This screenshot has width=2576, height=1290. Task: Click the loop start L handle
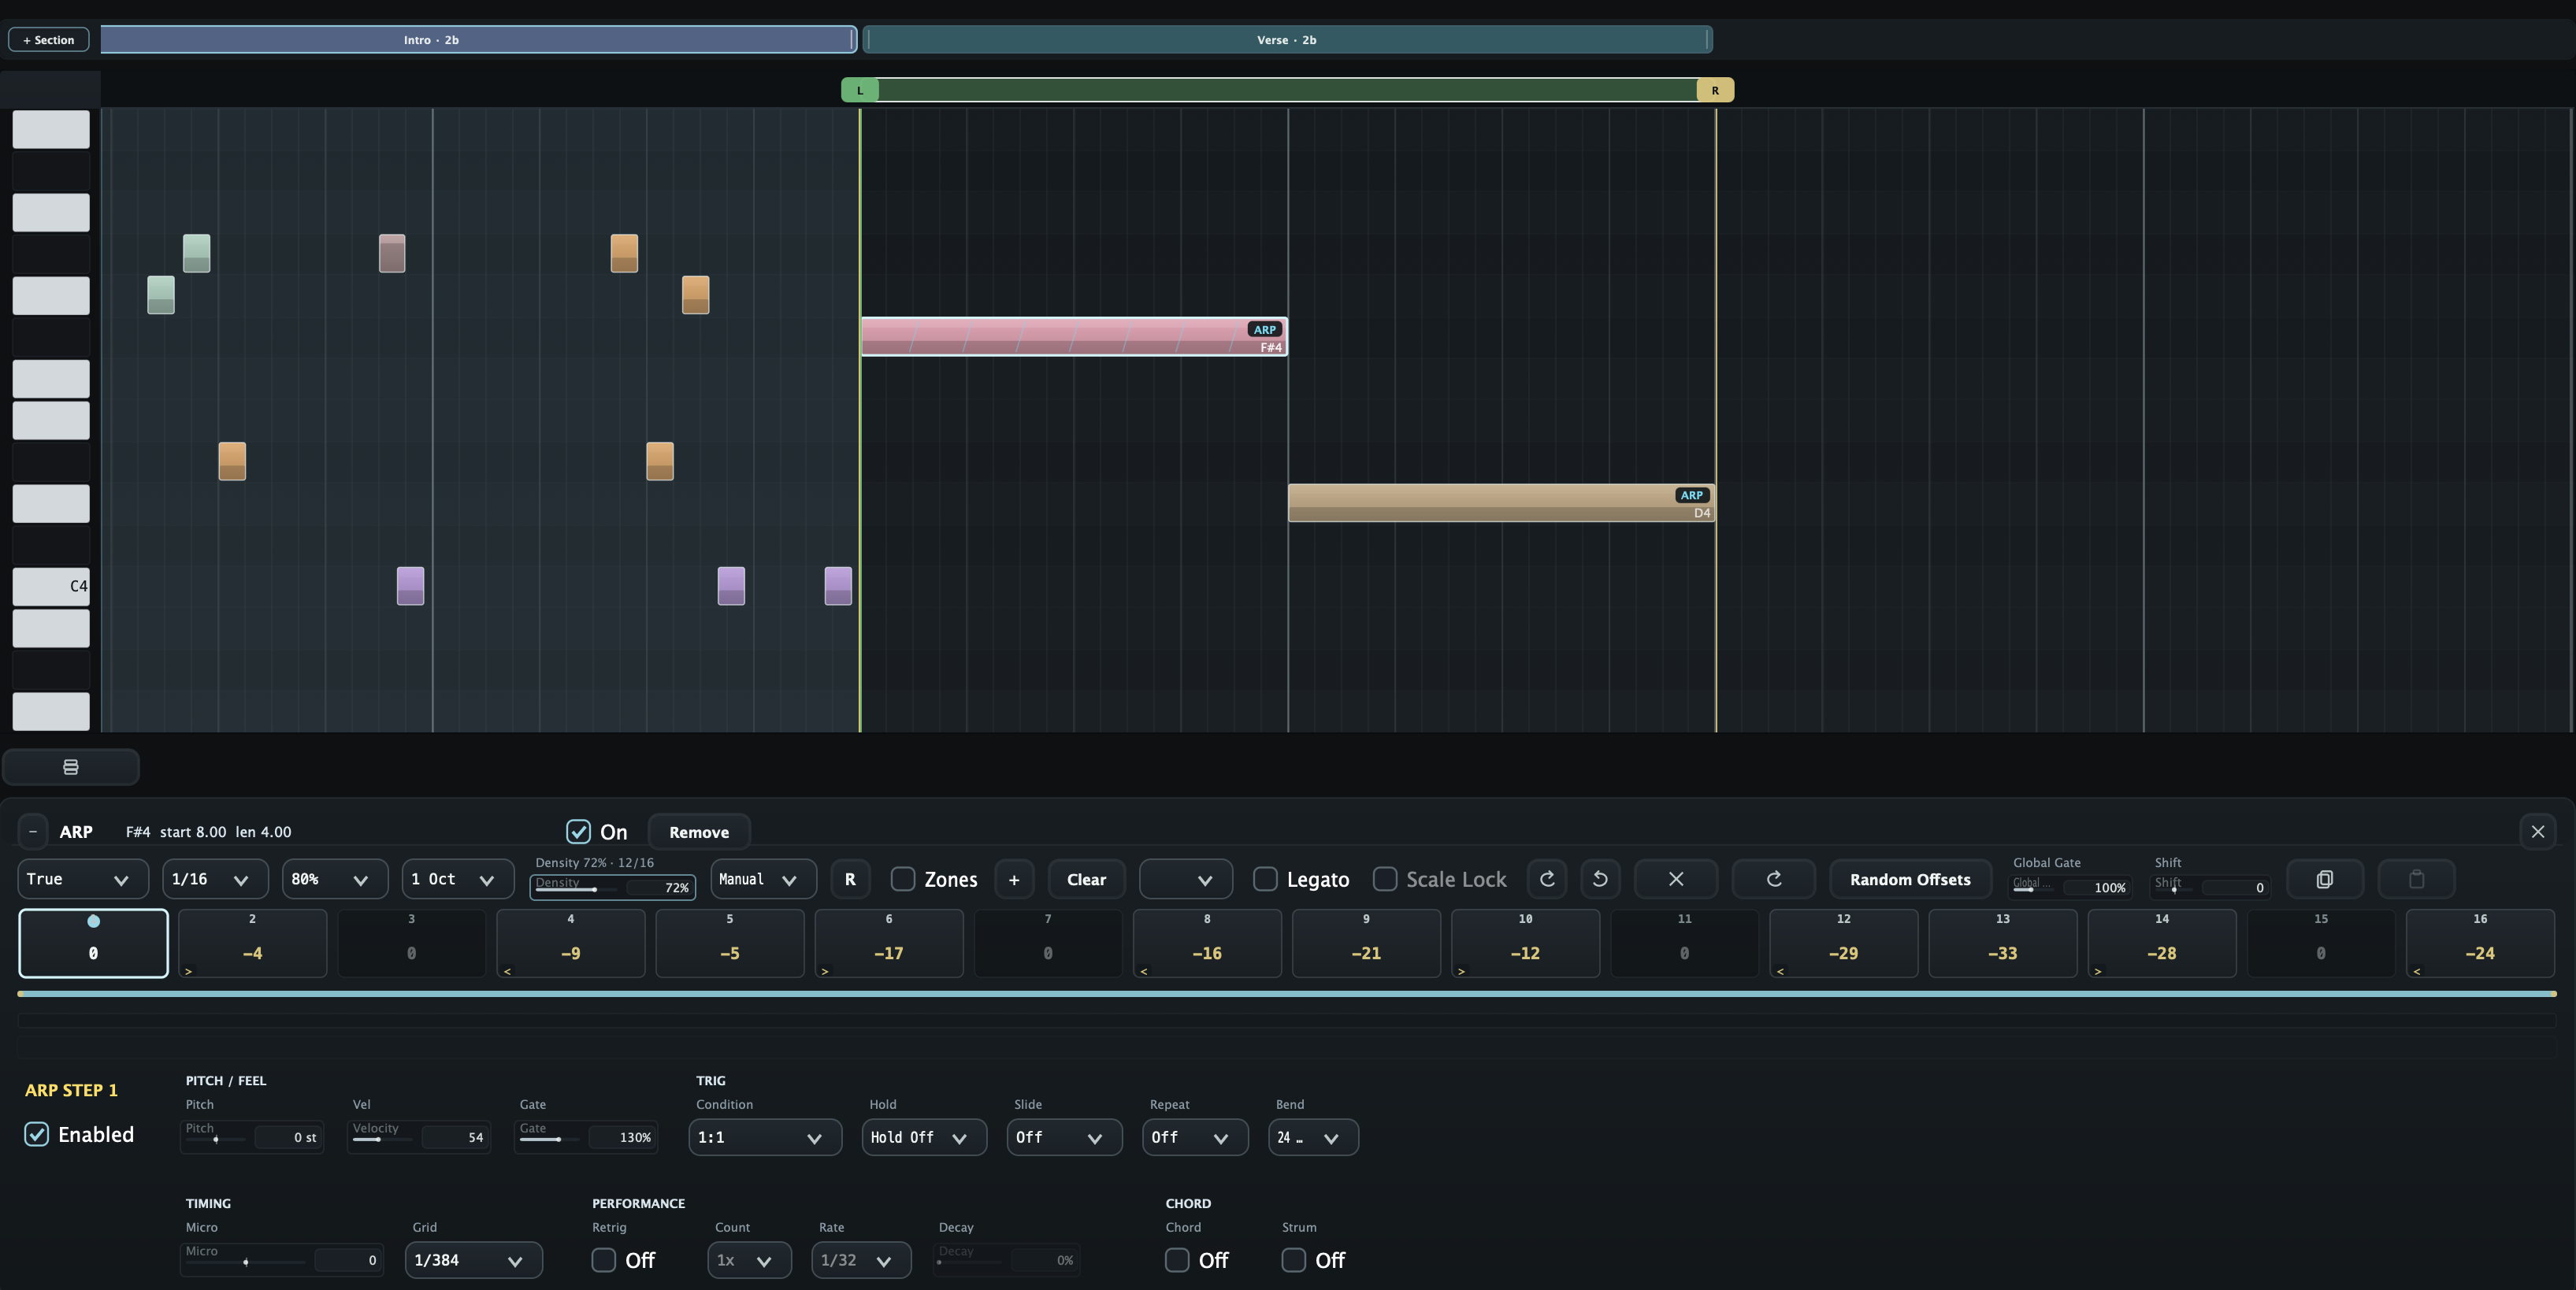[860, 90]
